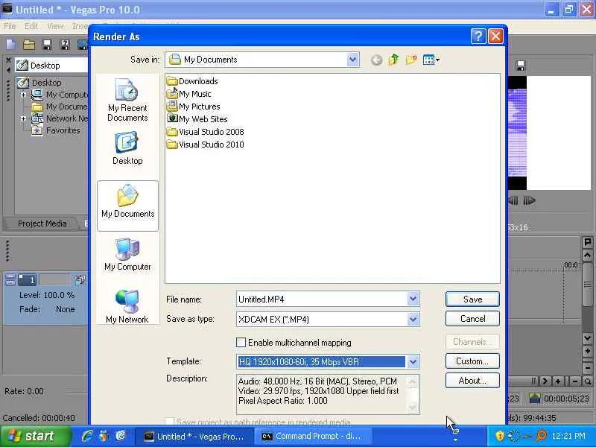Image resolution: width=596 pixels, height=447 pixels.
Task: Click the track 1 number badge
Action: pyautogui.click(x=28, y=280)
